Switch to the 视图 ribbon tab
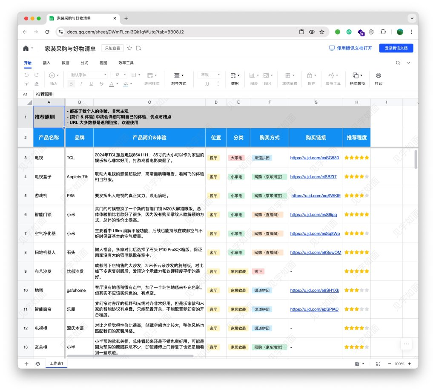The height and width of the screenshot is (392, 436). coord(103,63)
